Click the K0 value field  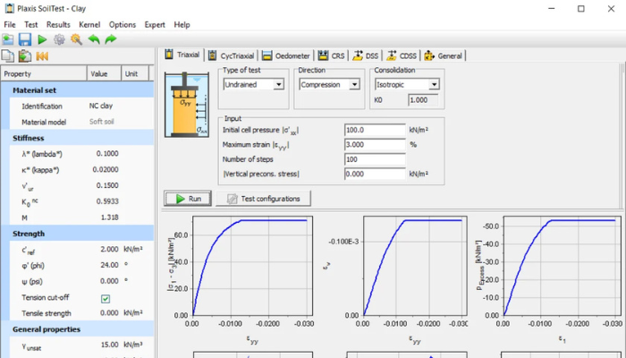(423, 100)
